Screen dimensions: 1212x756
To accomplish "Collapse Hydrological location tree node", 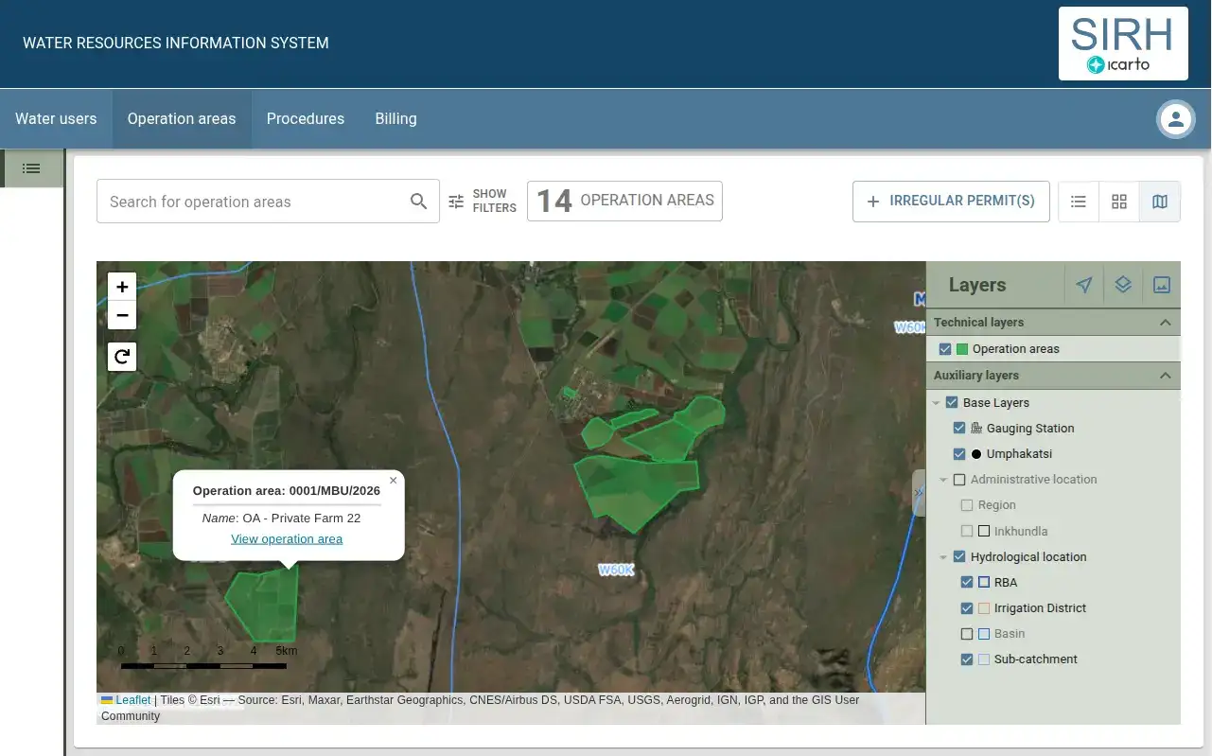I will pyautogui.click(x=943, y=557).
